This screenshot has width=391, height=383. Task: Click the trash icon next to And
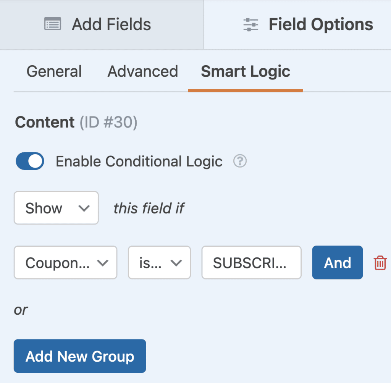[x=380, y=262]
